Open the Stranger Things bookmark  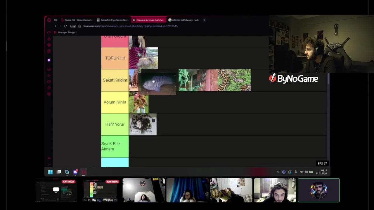pyautogui.click(x=67, y=32)
